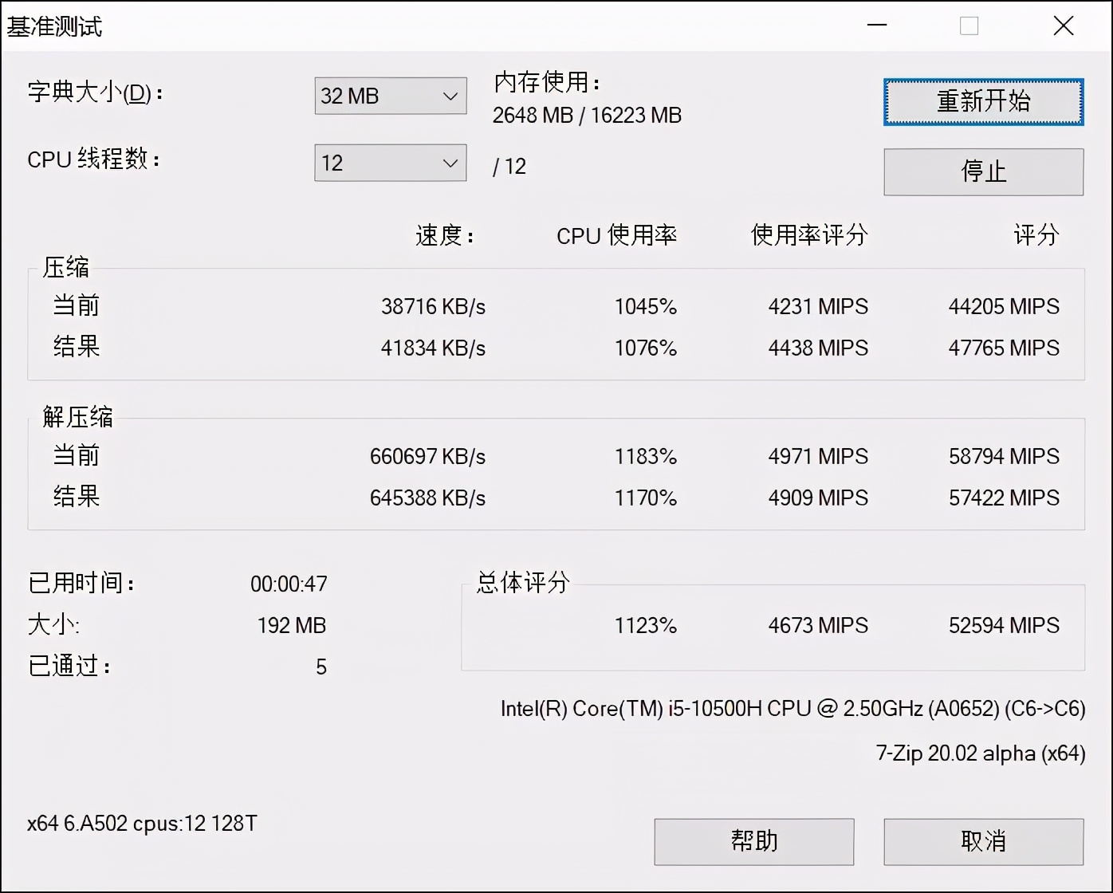Open the dictionary size dropdown showing 32 MB
The image size is (1113, 893).
390,96
